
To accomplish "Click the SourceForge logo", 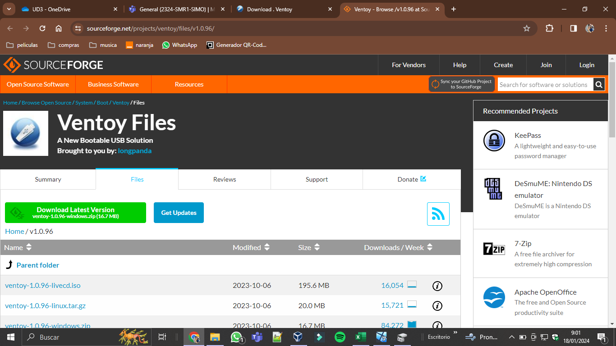I will coord(53,65).
